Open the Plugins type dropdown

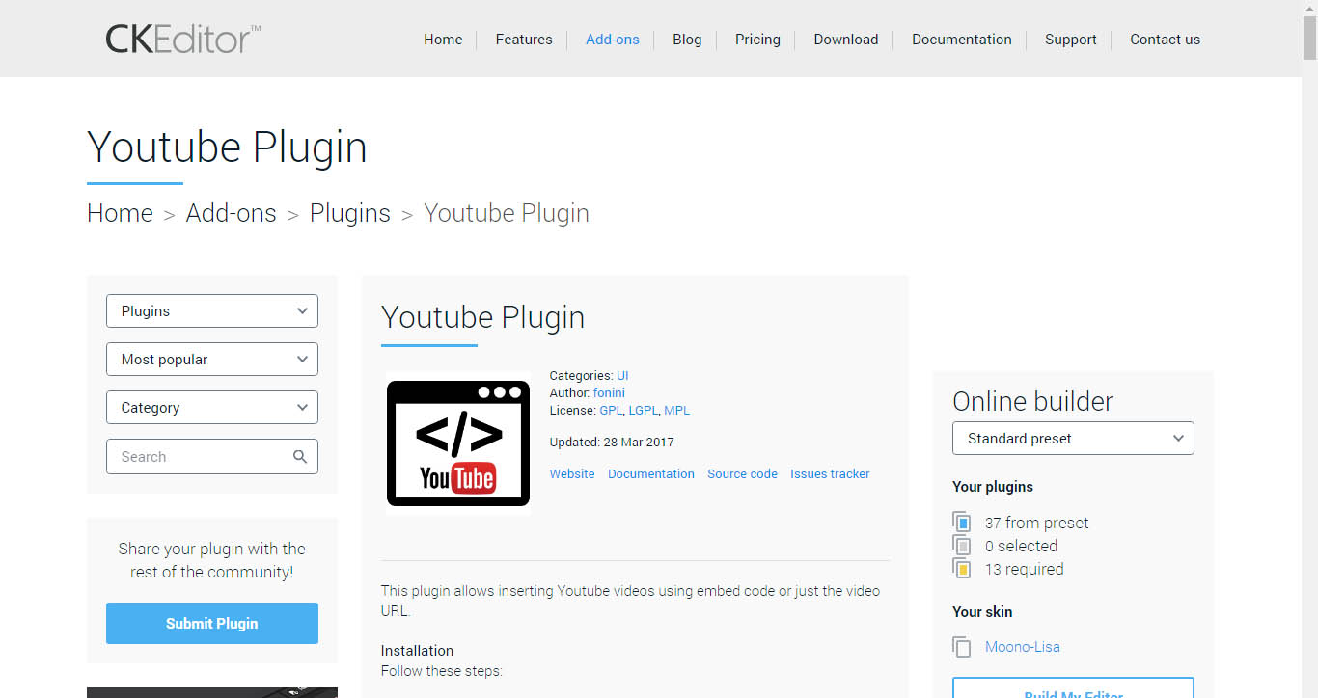coord(212,311)
